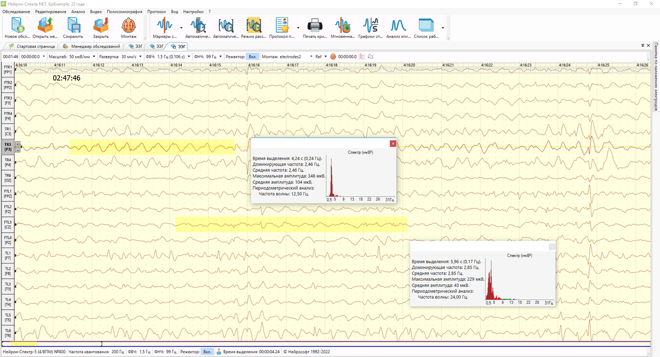Switch to Менеджер обследований tab
This screenshot has width=660, height=357.
pos(91,46)
